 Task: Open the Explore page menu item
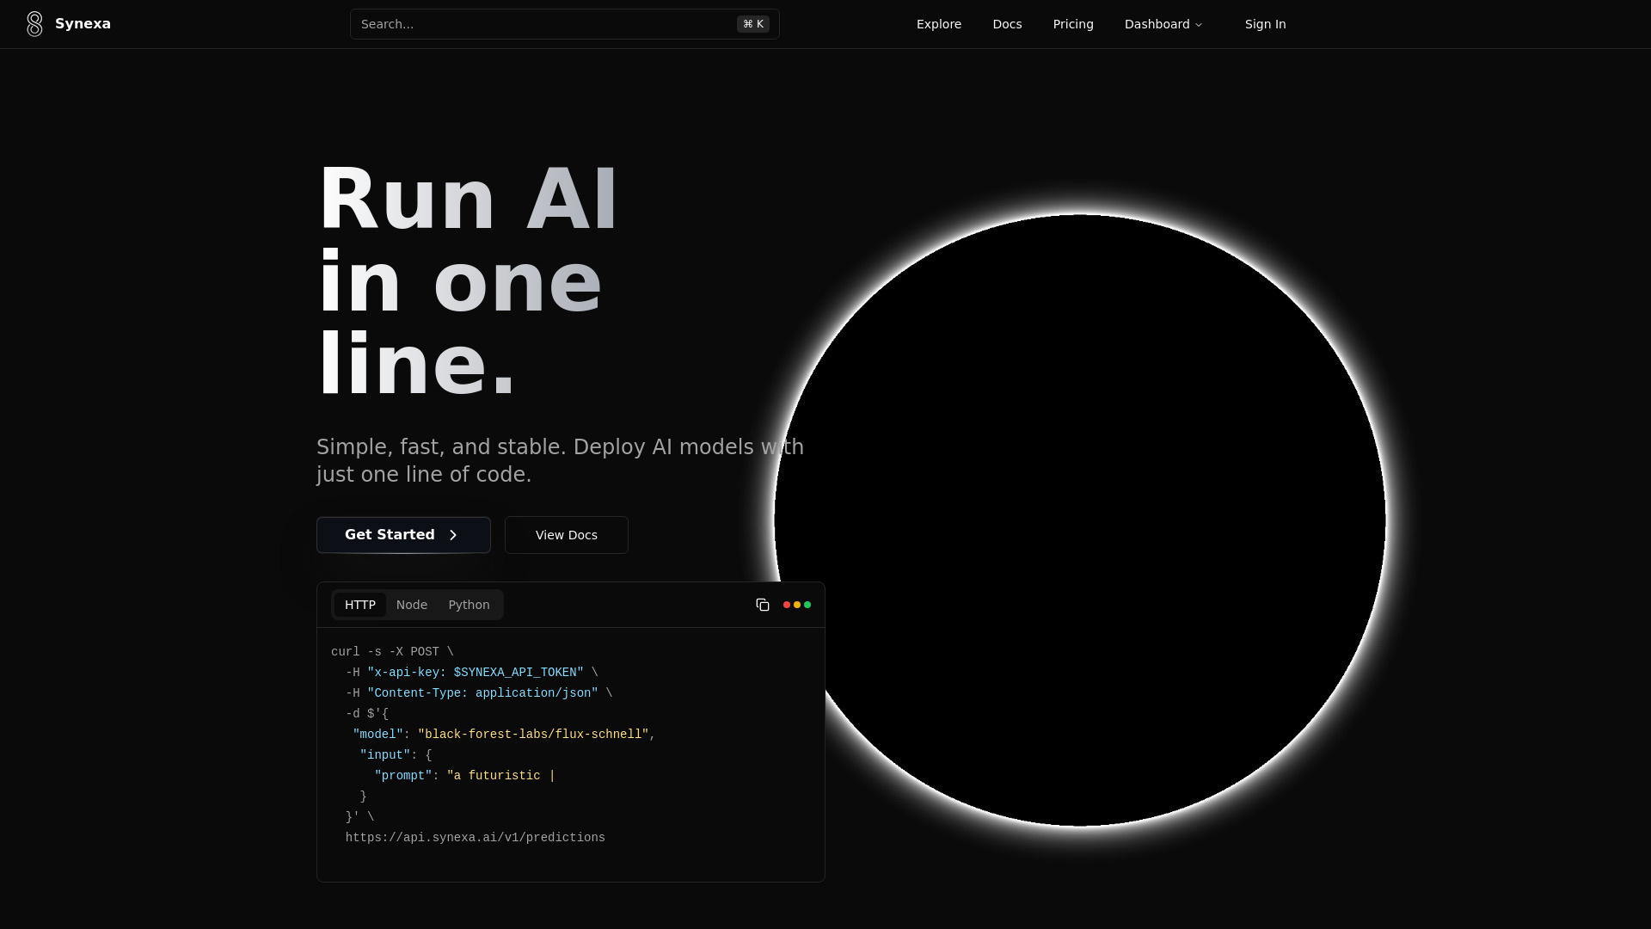[x=939, y=24]
